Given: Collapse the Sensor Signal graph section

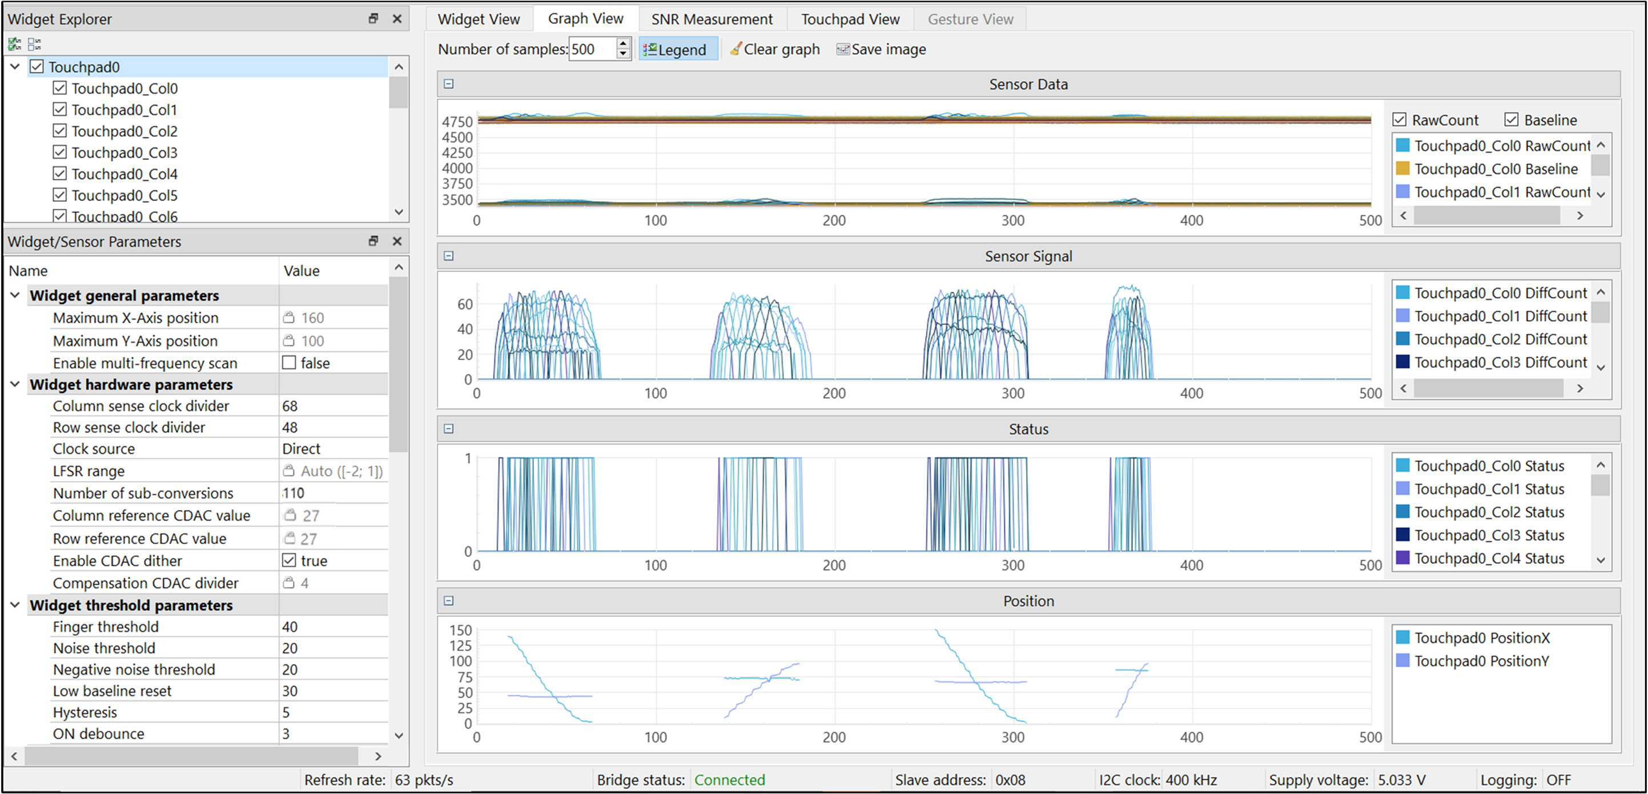Looking at the screenshot, I should click(449, 256).
